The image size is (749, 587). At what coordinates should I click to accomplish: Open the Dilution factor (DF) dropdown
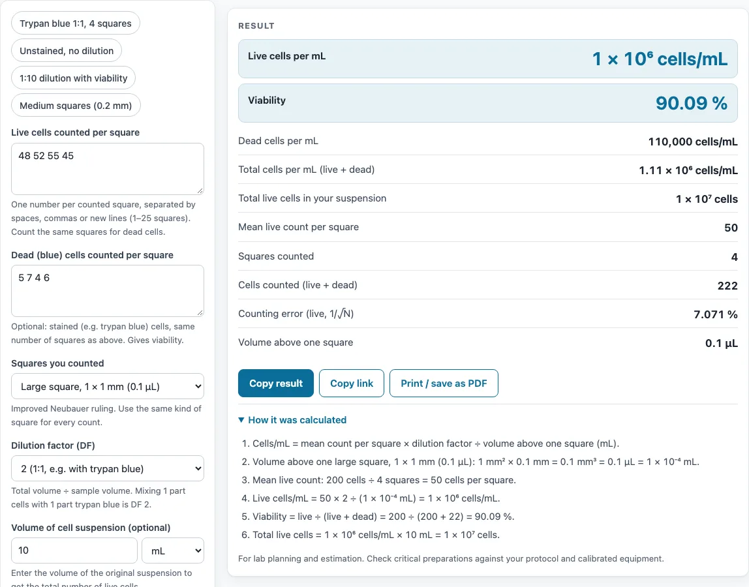tap(108, 468)
